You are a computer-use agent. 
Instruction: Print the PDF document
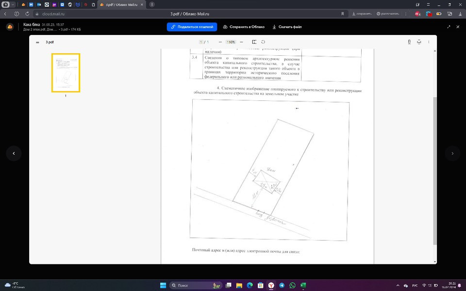tap(419, 42)
